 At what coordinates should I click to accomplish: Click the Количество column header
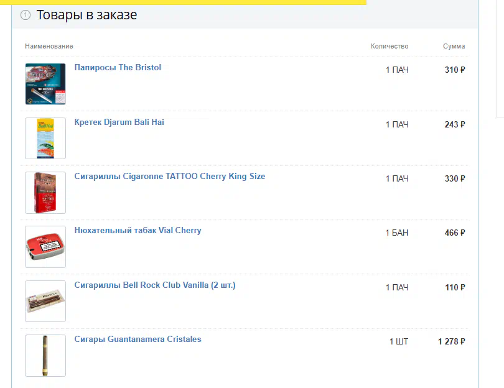(390, 46)
